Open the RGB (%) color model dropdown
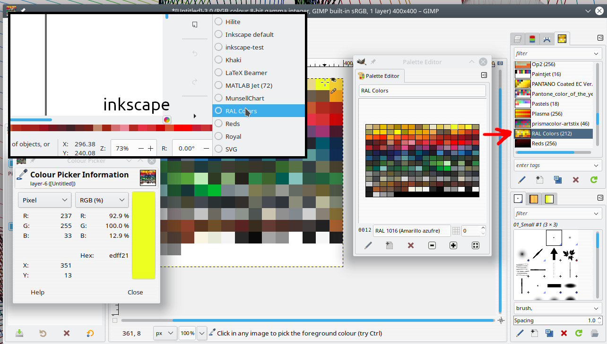This screenshot has width=607, height=344. click(x=102, y=200)
